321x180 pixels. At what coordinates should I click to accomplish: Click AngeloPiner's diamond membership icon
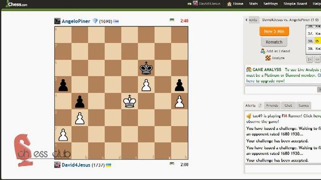coord(95,21)
